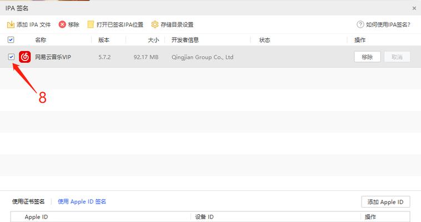Click the 取消 button in the app row

397,57
